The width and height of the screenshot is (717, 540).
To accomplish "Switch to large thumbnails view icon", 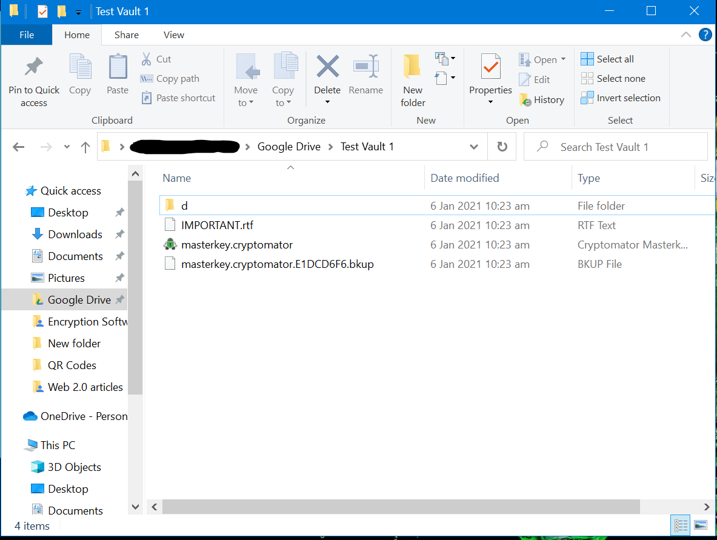I will pyautogui.click(x=700, y=525).
